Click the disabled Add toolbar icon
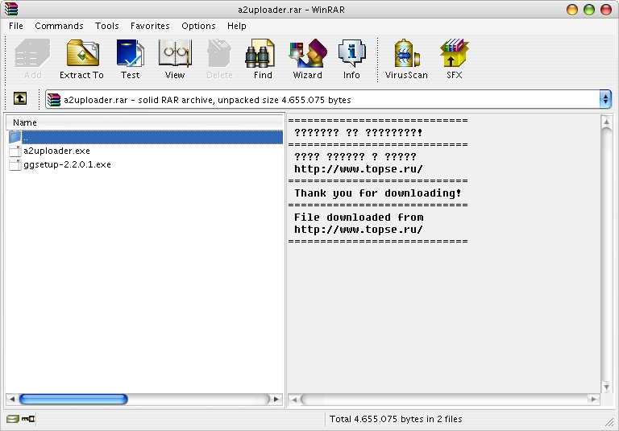 (x=32, y=59)
